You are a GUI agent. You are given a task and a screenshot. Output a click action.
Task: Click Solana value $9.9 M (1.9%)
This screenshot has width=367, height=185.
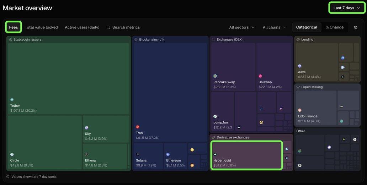coord(146,165)
